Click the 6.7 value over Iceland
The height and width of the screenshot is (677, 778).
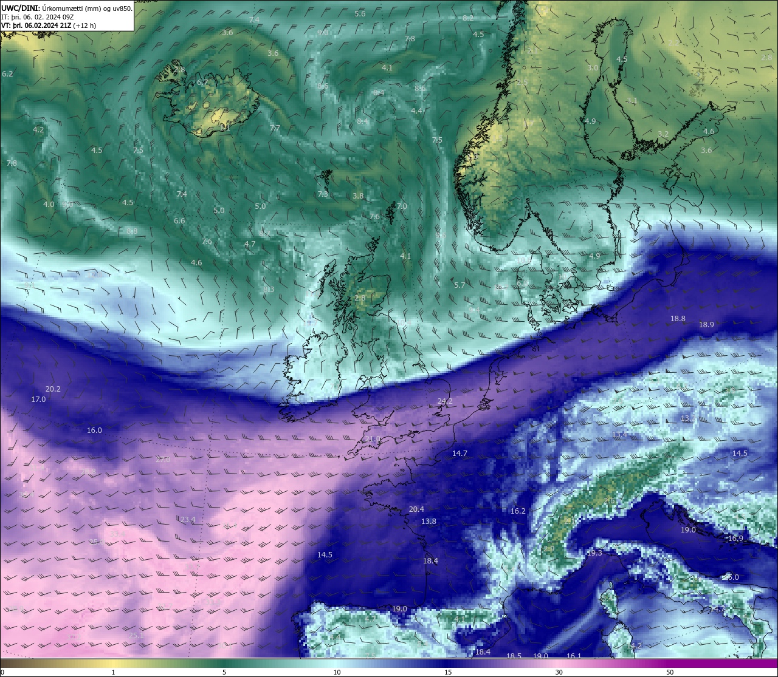point(202,83)
